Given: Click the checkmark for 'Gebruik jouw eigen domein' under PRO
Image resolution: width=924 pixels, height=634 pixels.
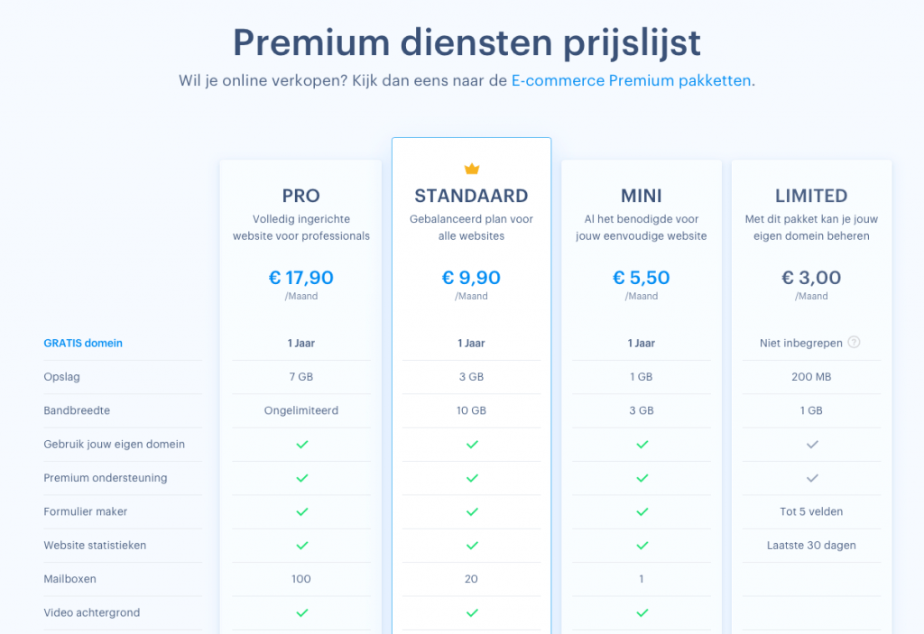Looking at the screenshot, I should (x=300, y=444).
